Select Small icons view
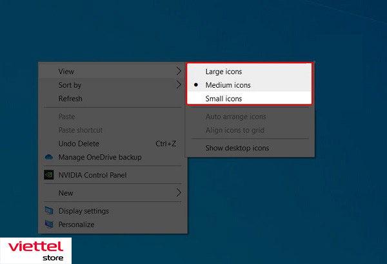387x264 pixels. (x=250, y=98)
